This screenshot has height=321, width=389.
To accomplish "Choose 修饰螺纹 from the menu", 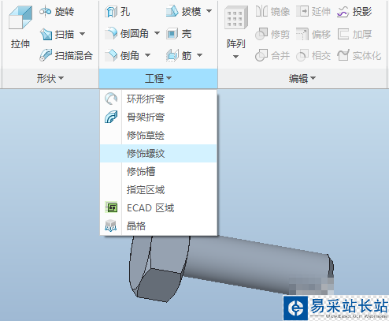I will (158, 153).
